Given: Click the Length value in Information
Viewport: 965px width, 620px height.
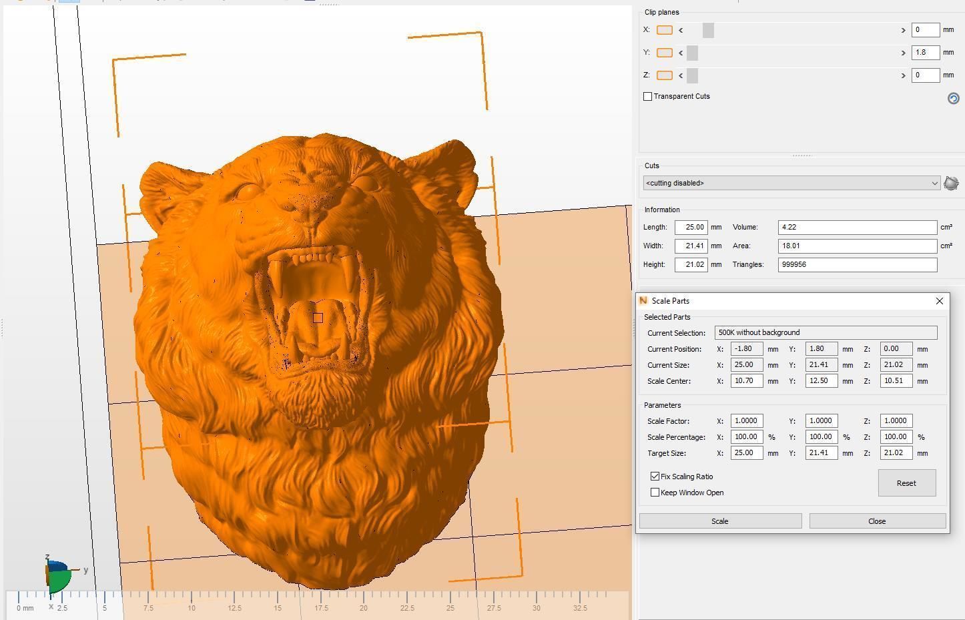Looking at the screenshot, I should point(691,228).
